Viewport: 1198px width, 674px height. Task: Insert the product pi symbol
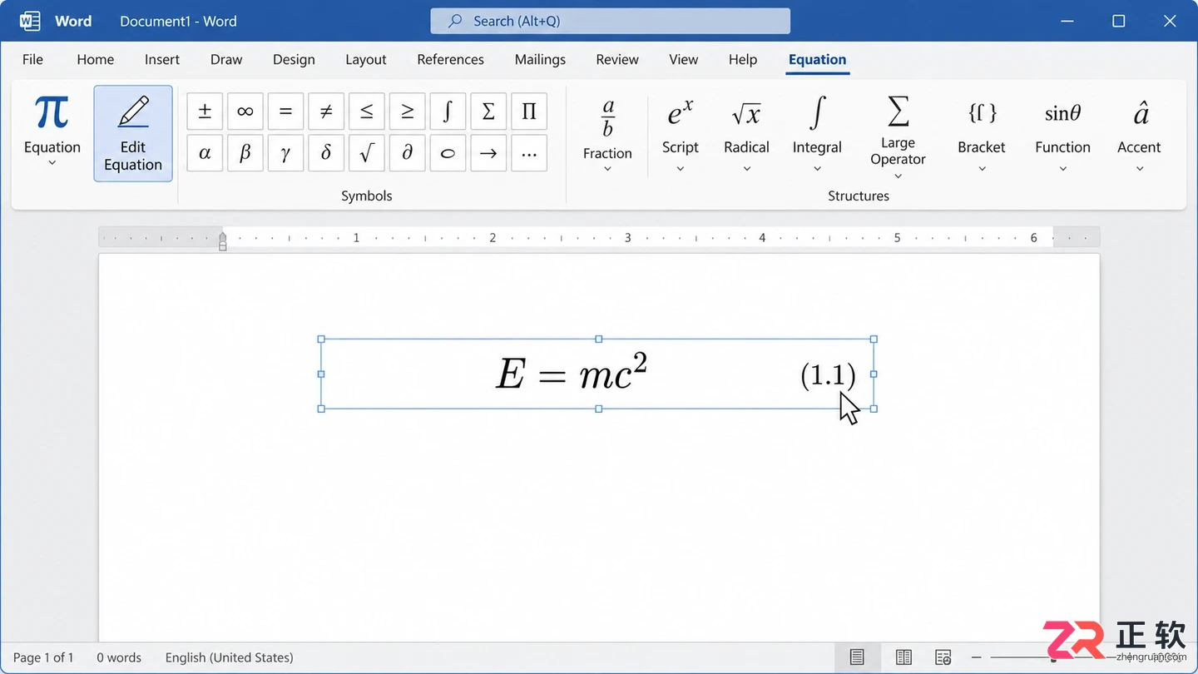tap(529, 112)
